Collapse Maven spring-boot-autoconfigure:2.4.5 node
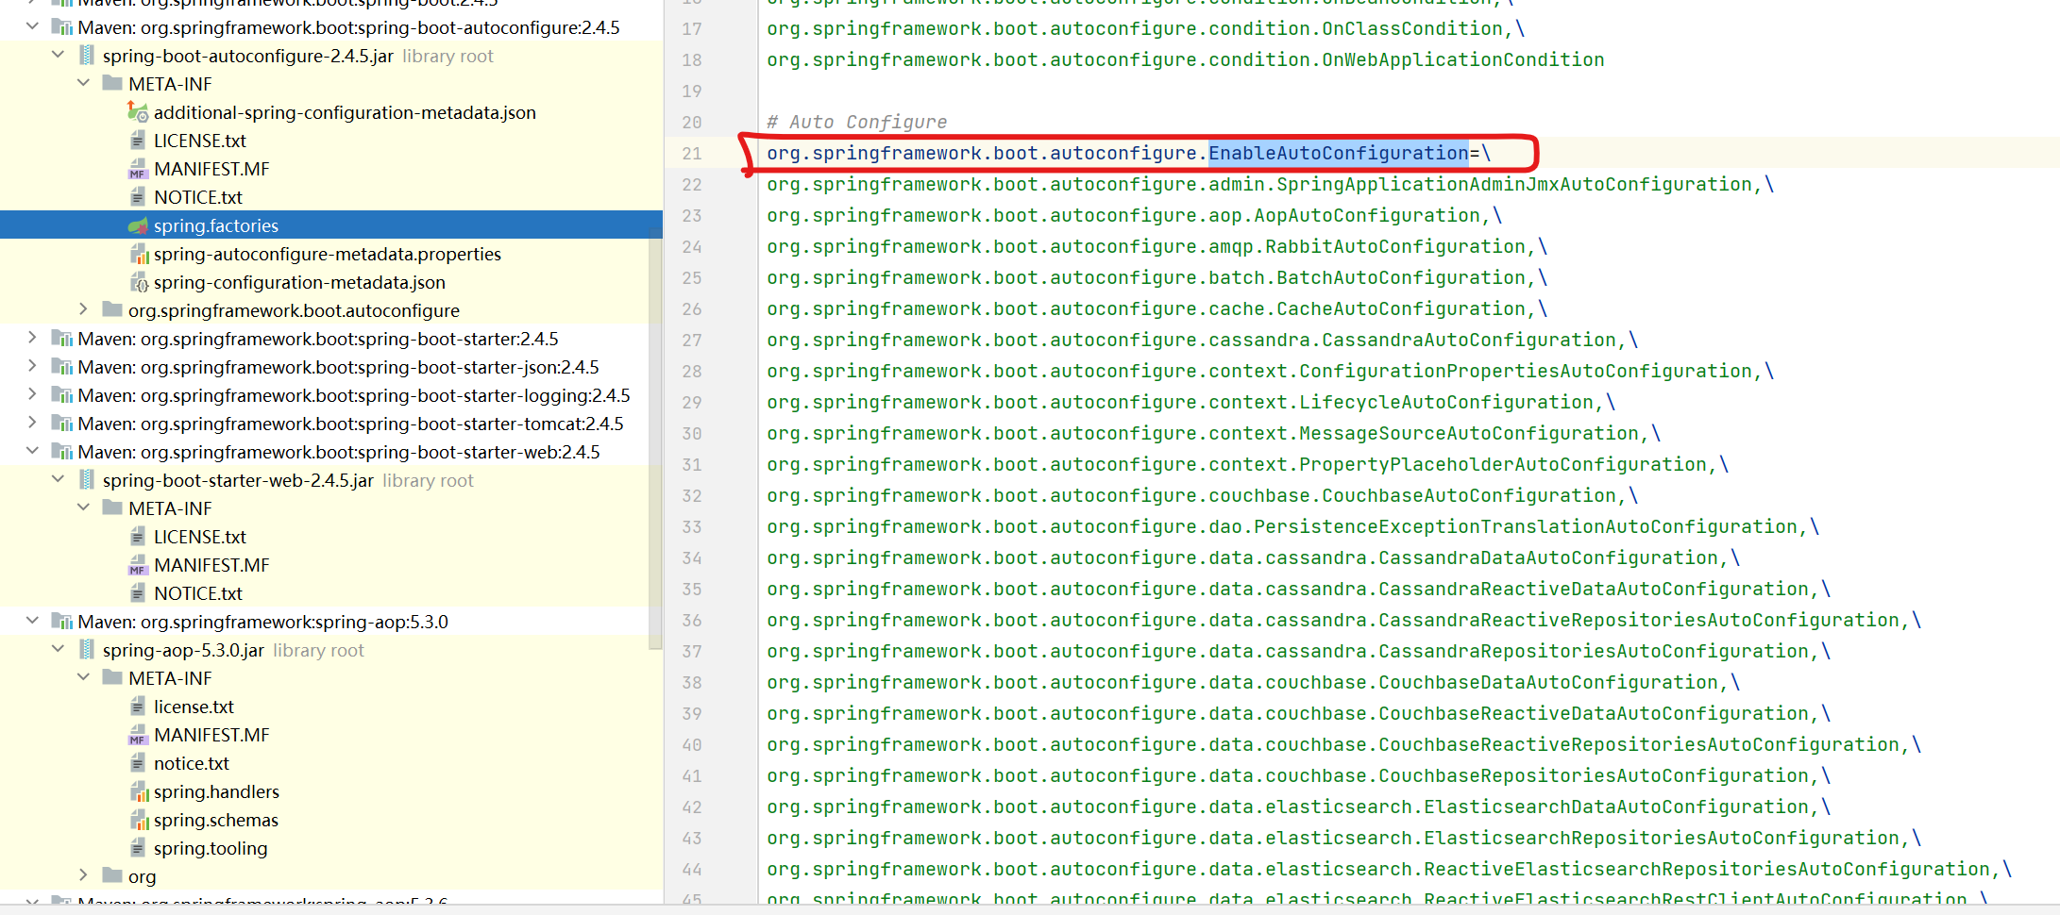Image resolution: width=2060 pixels, height=915 pixels. tap(32, 26)
